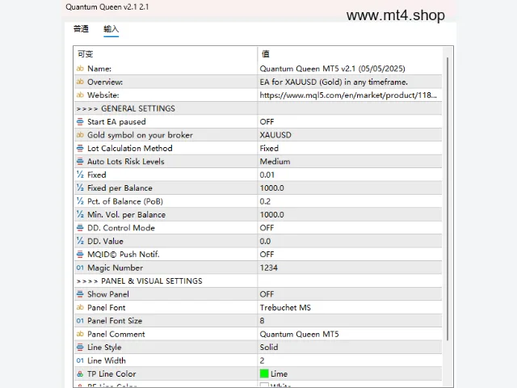The height and width of the screenshot is (388, 517).
Task: Click the string icon beside Overview:
Action: tap(80, 82)
